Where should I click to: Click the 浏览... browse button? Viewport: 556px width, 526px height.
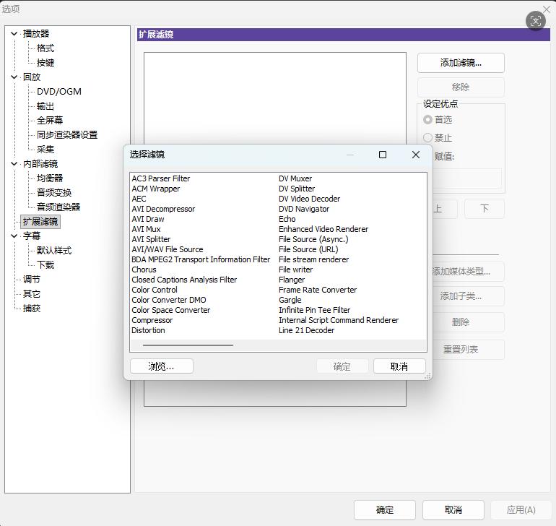[161, 366]
